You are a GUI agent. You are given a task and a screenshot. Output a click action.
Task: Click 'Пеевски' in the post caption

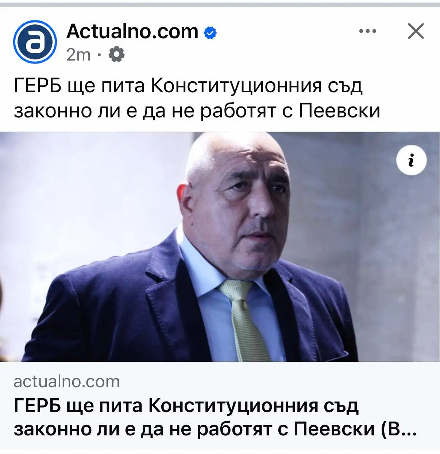pos(340,111)
